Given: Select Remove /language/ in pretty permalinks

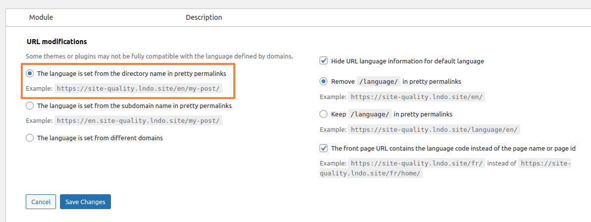Looking at the screenshot, I should (x=323, y=81).
